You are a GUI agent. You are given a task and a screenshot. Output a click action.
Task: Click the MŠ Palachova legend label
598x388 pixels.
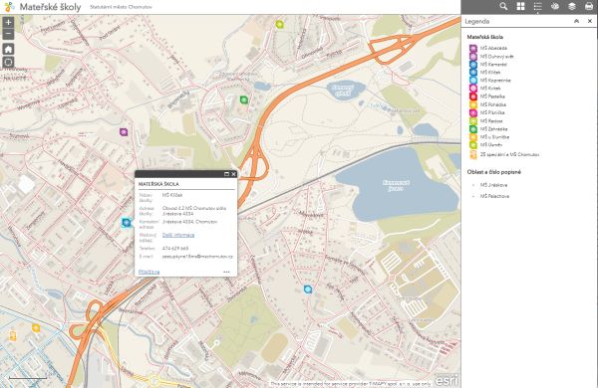[494, 196]
